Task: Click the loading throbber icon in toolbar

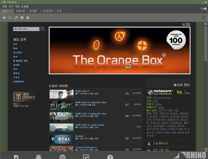Action: [x=203, y=17]
